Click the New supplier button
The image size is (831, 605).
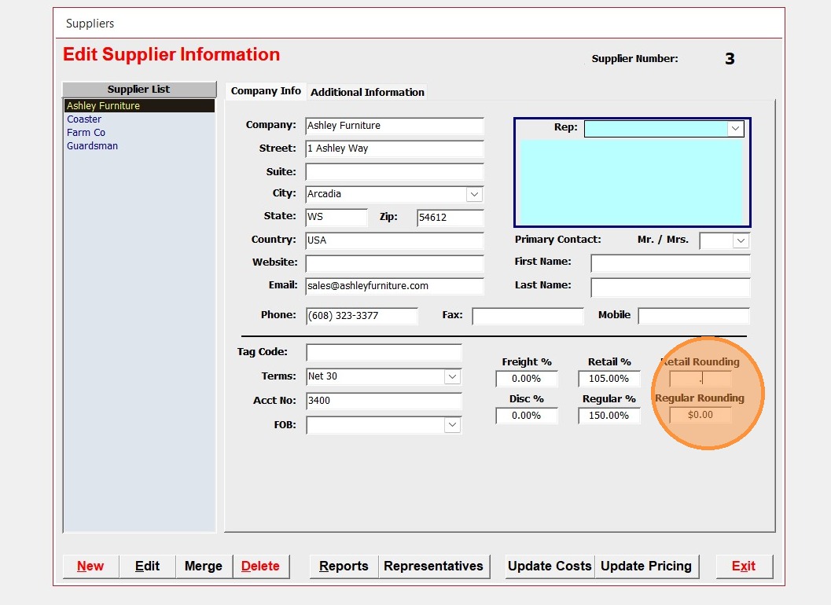point(90,566)
